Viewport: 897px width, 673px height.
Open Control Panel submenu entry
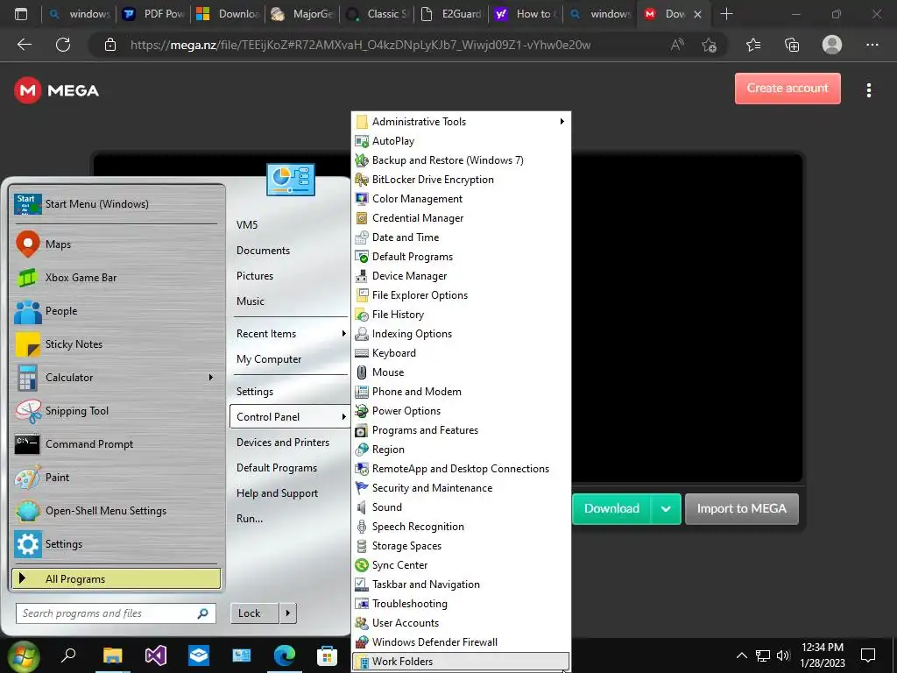pos(289,416)
